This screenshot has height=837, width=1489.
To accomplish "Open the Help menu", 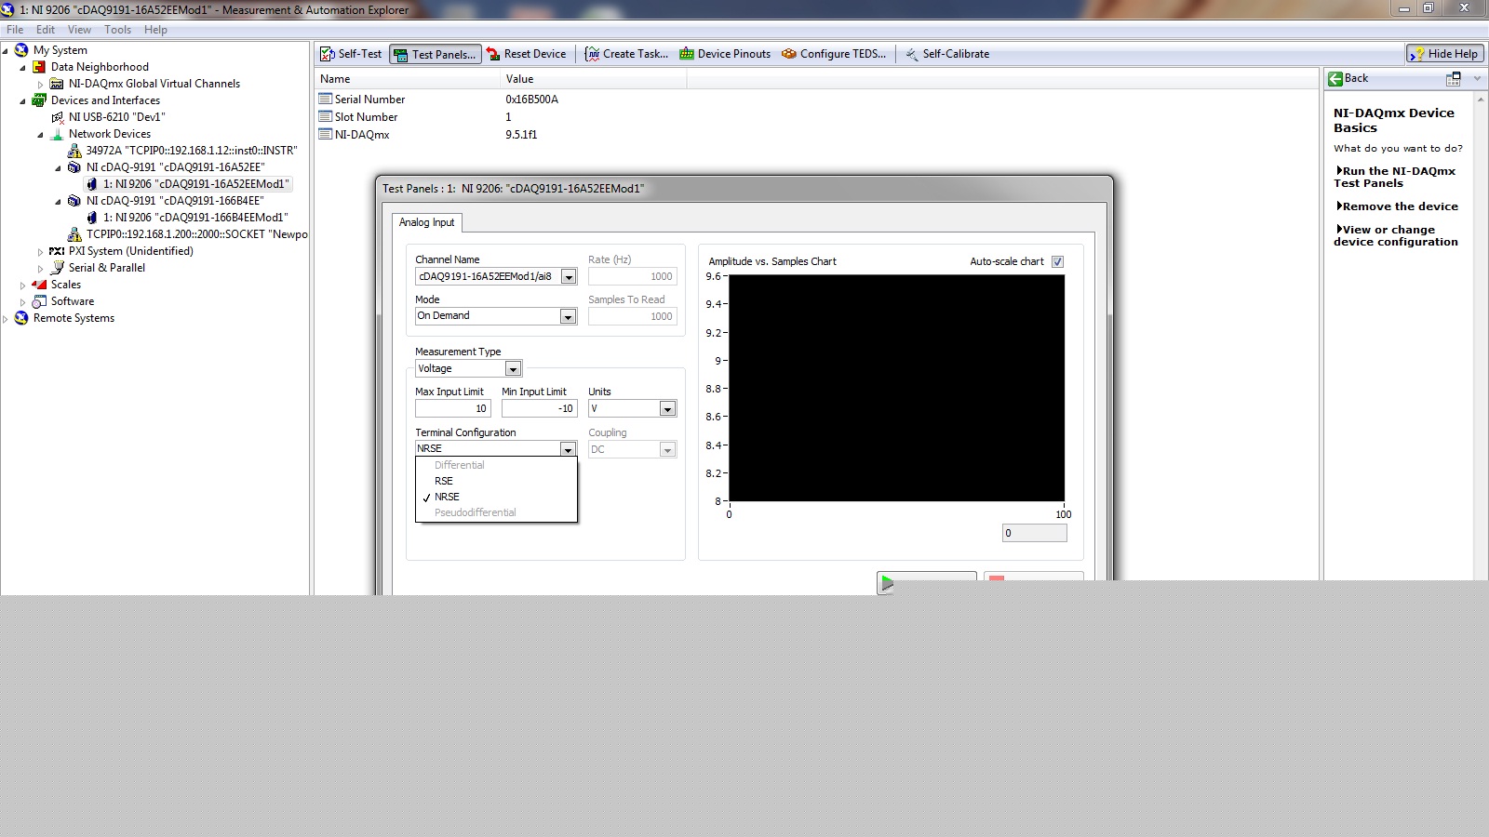I will [x=155, y=30].
